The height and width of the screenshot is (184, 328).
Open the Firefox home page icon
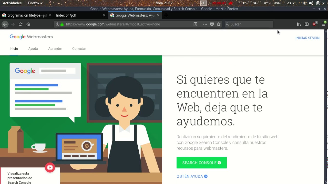click(x=28, y=24)
